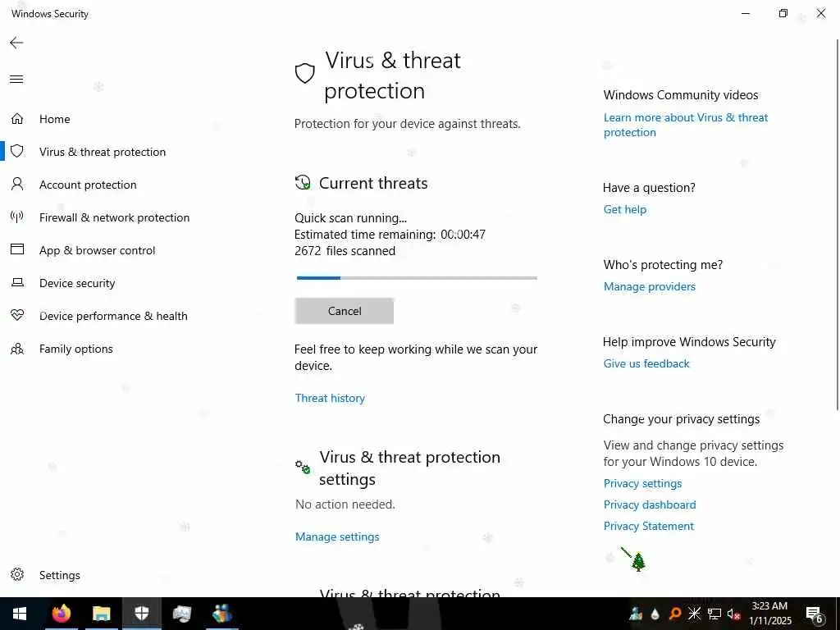Toggle the hamburger navigation menu
This screenshot has height=630, width=840.
(x=16, y=80)
